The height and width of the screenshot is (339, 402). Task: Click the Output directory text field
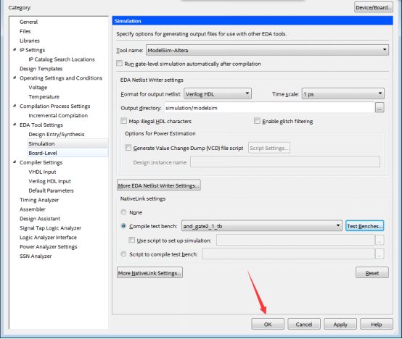269,108
